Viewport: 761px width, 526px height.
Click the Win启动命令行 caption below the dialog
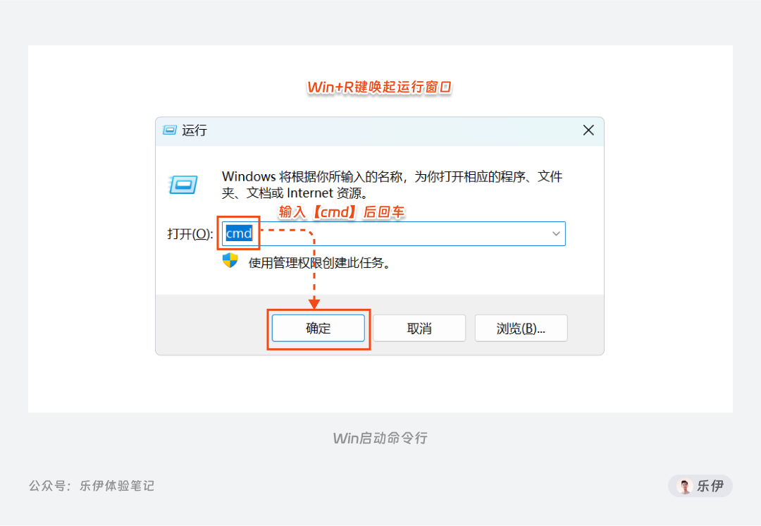click(x=380, y=438)
